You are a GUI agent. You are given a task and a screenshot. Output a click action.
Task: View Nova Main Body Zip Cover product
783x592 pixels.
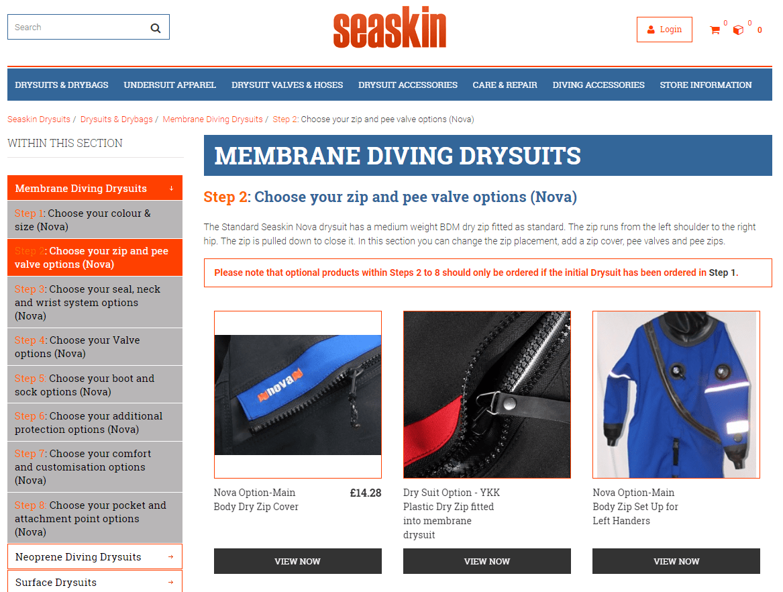(298, 561)
